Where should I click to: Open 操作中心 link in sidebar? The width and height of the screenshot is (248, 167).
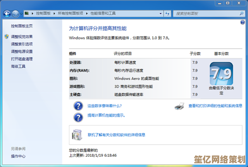coord(18,156)
